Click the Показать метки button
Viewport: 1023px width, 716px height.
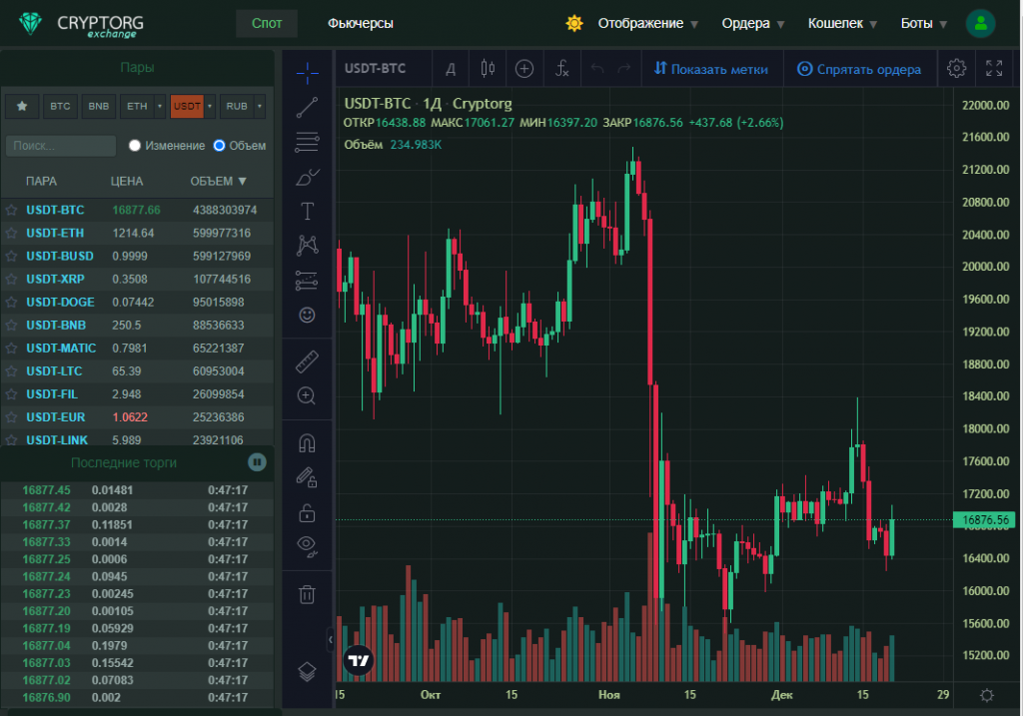click(711, 69)
